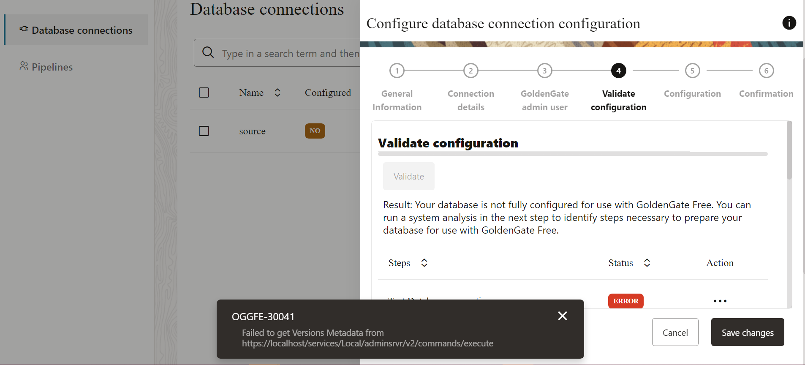
Task: Click the Cancel button
Action: (x=675, y=332)
